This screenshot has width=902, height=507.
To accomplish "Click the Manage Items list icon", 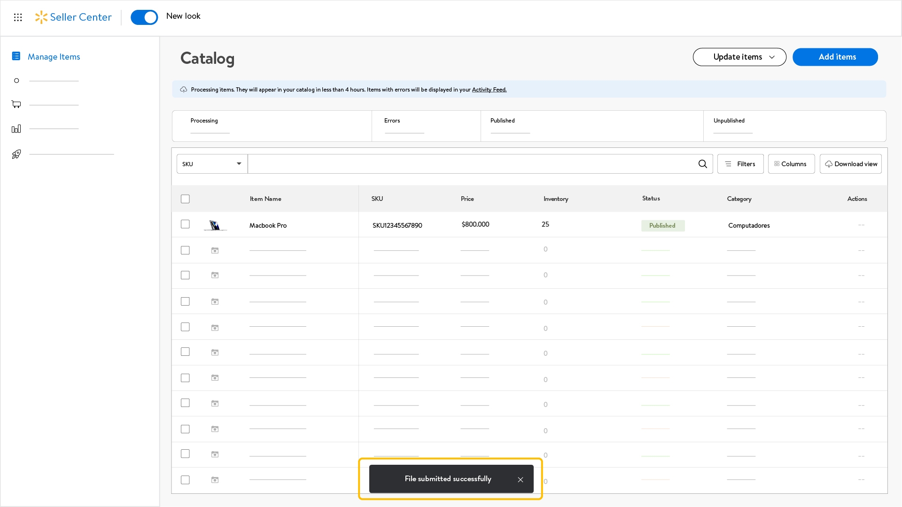I will [x=16, y=56].
